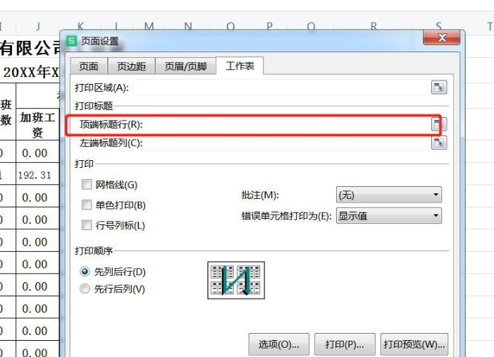
Task: Click the WPS icon in dialog title bar
Action: point(71,42)
